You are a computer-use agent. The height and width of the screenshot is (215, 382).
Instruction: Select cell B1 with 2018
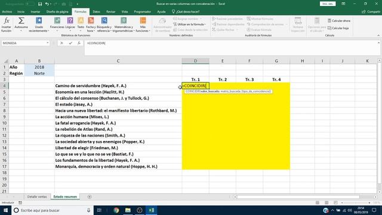pyautogui.click(x=39, y=67)
